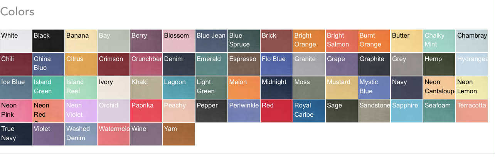Choose the Blue Spruce swatch
This screenshot has width=495, height=157.
click(244, 41)
